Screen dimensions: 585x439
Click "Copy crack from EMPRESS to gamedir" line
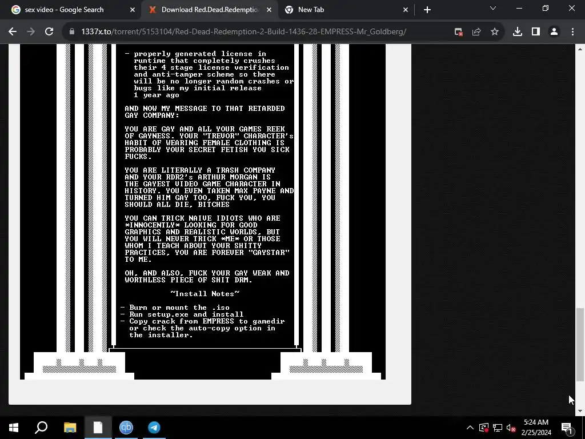click(x=207, y=321)
